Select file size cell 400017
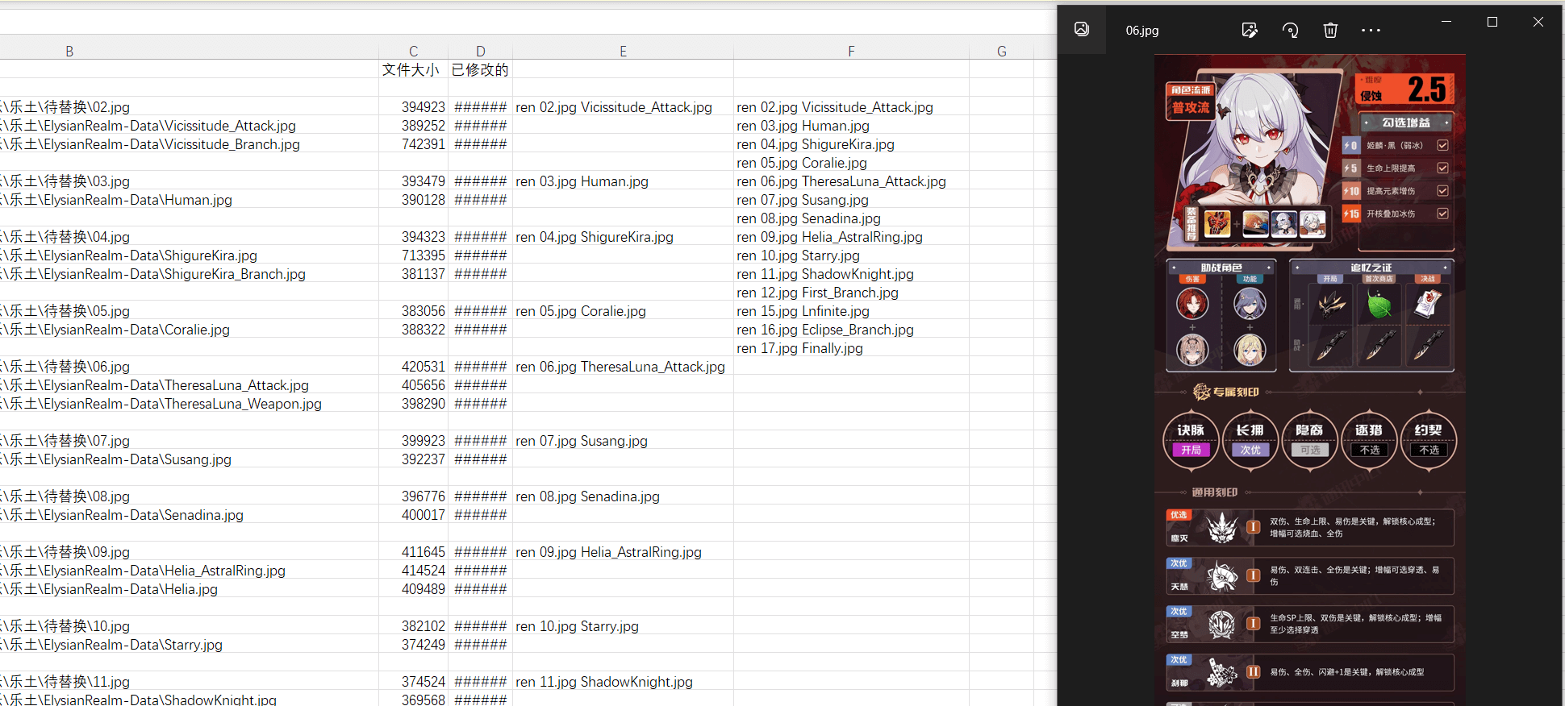The image size is (1565, 706). (413, 514)
